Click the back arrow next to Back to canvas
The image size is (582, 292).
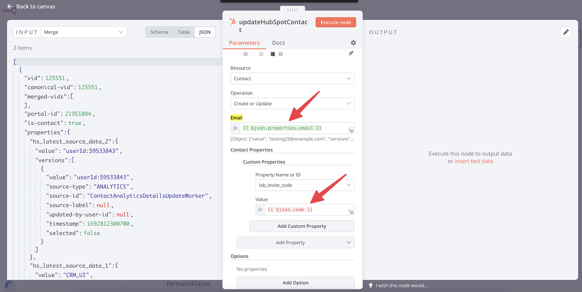(x=9, y=6)
